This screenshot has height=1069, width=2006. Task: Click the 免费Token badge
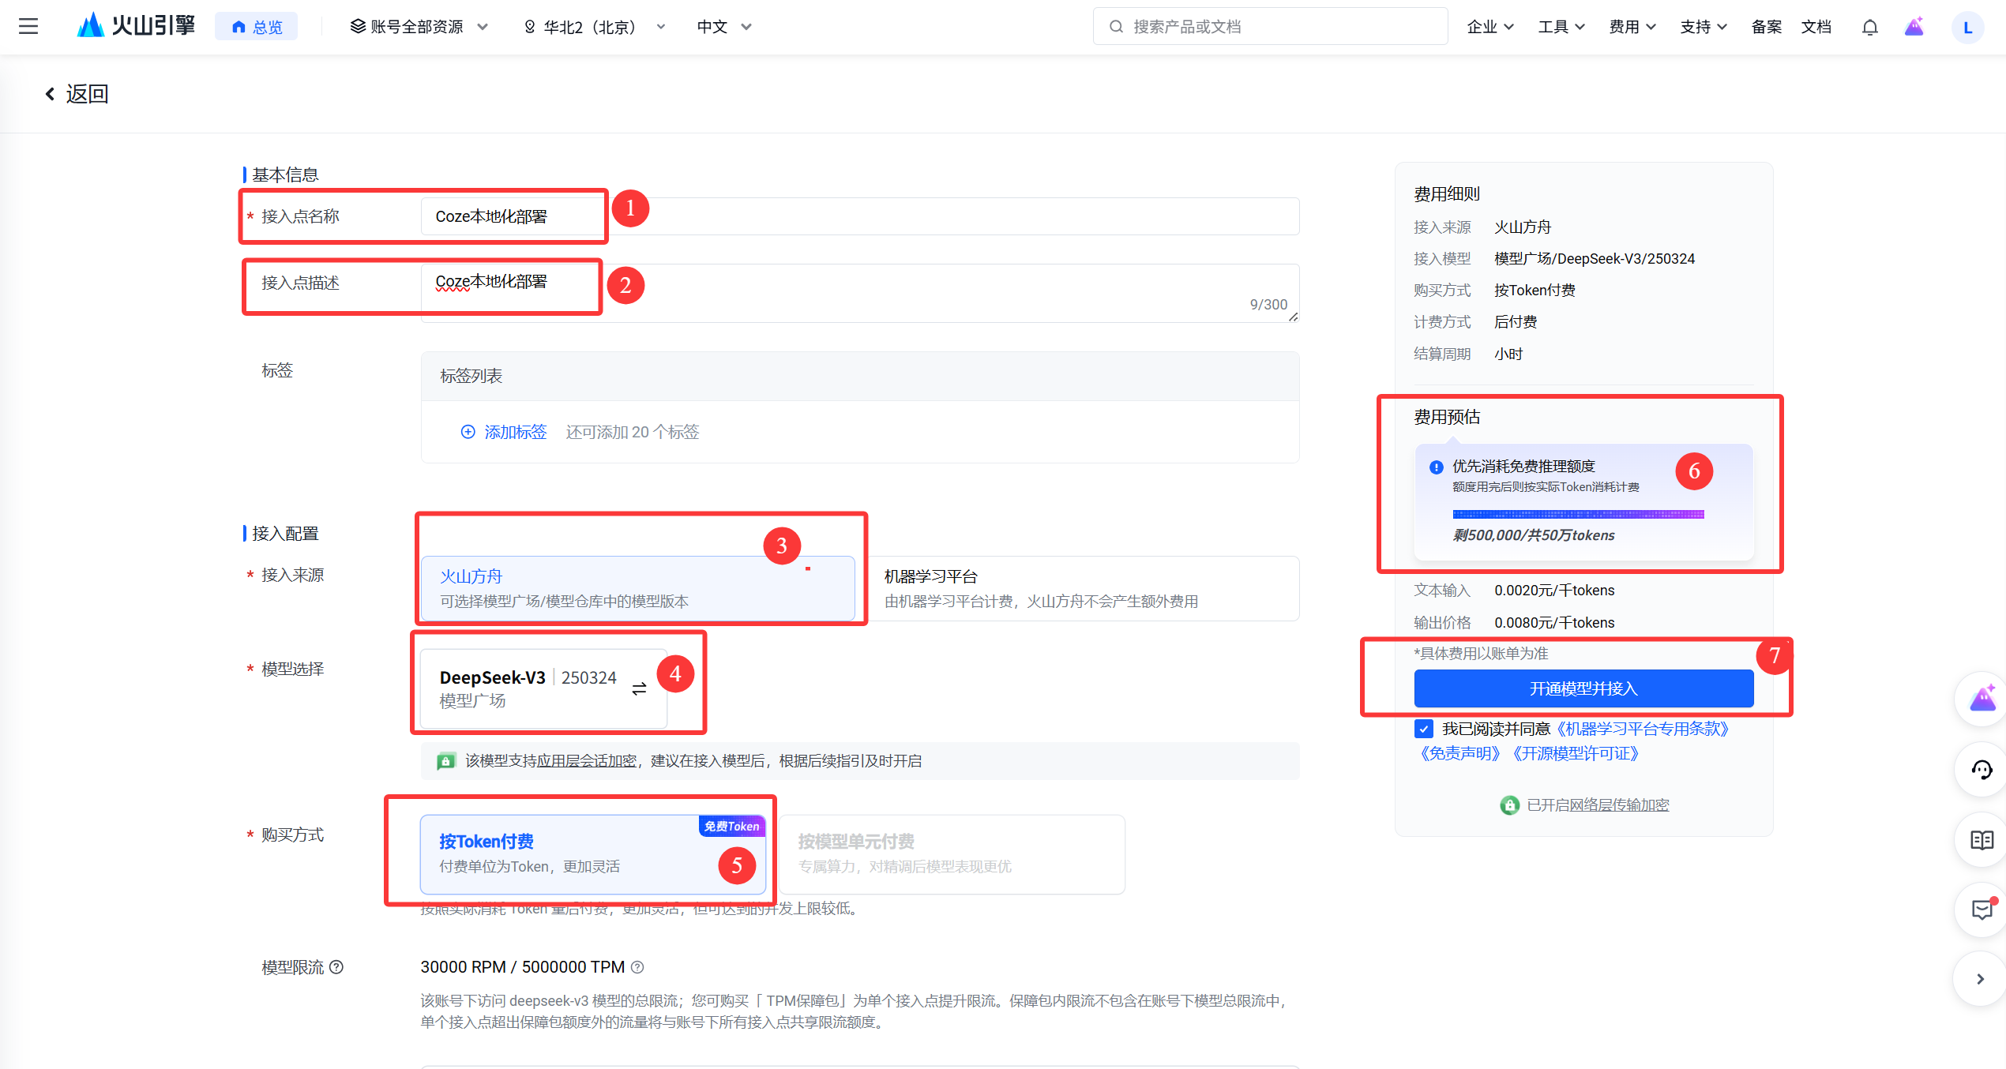coord(731,826)
